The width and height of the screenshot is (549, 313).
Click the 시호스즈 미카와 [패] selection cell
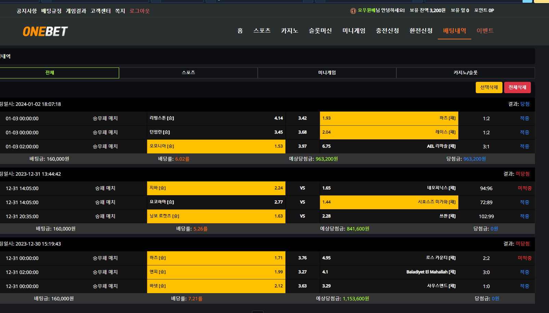389,202
